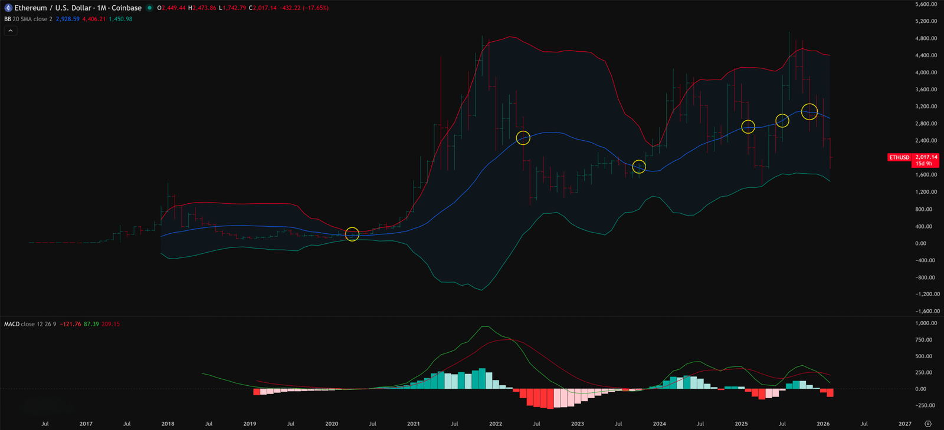This screenshot has width=944, height=430.
Task: Collapse the indicator legend with the chevron
Action: [11, 31]
